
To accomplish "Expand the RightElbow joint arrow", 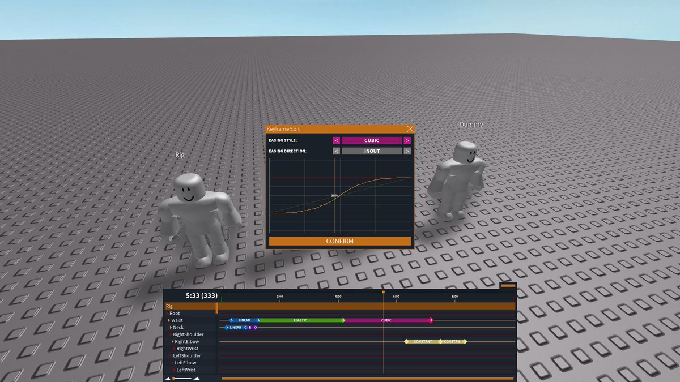I will pyautogui.click(x=173, y=342).
